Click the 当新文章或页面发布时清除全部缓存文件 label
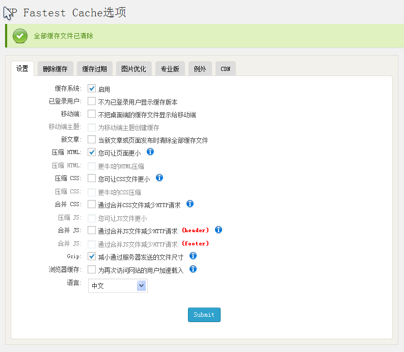The height and width of the screenshot is (352, 404). [153, 140]
